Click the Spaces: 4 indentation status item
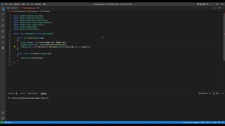This screenshot has height=126, width=225. coord(196,122)
